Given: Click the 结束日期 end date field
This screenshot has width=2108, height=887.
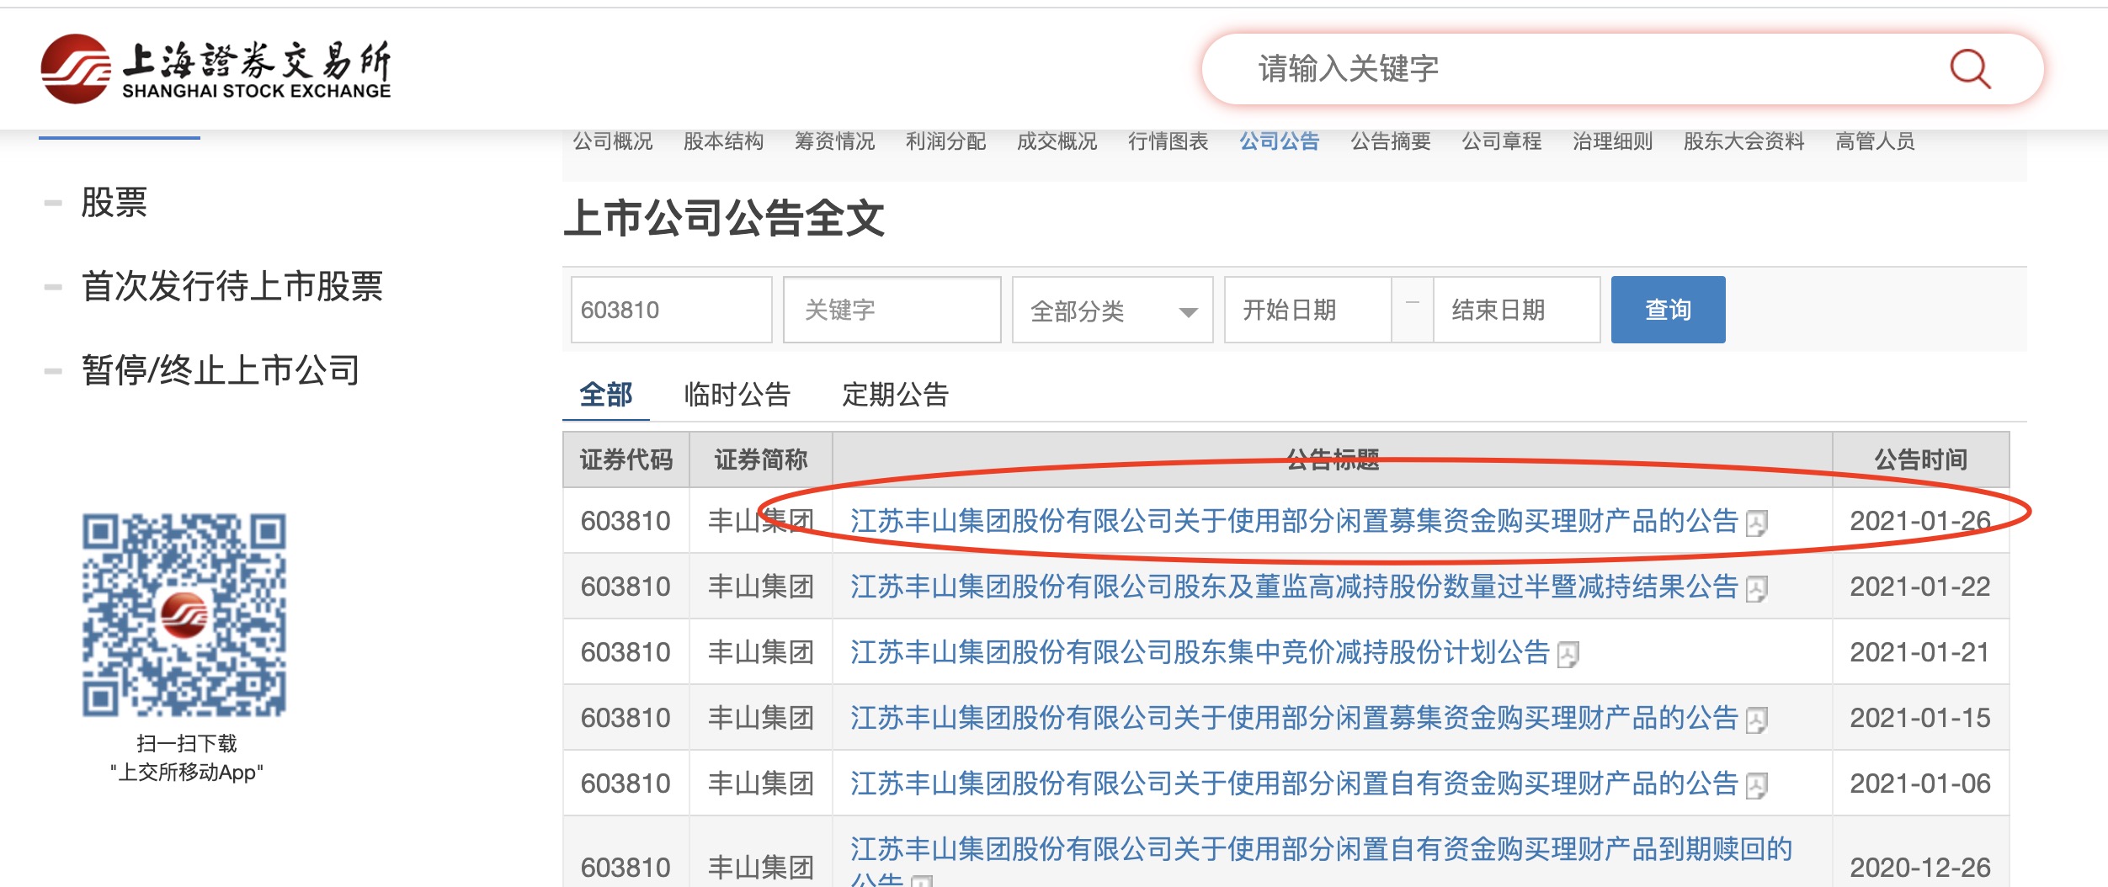Looking at the screenshot, I should click(x=1516, y=310).
